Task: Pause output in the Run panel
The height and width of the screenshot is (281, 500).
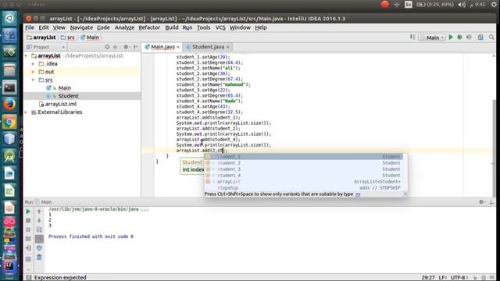Action: 28,229
